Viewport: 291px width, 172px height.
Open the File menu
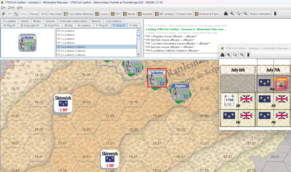(3, 7)
